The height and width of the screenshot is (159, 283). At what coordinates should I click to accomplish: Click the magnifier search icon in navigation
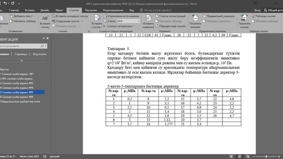point(42,46)
